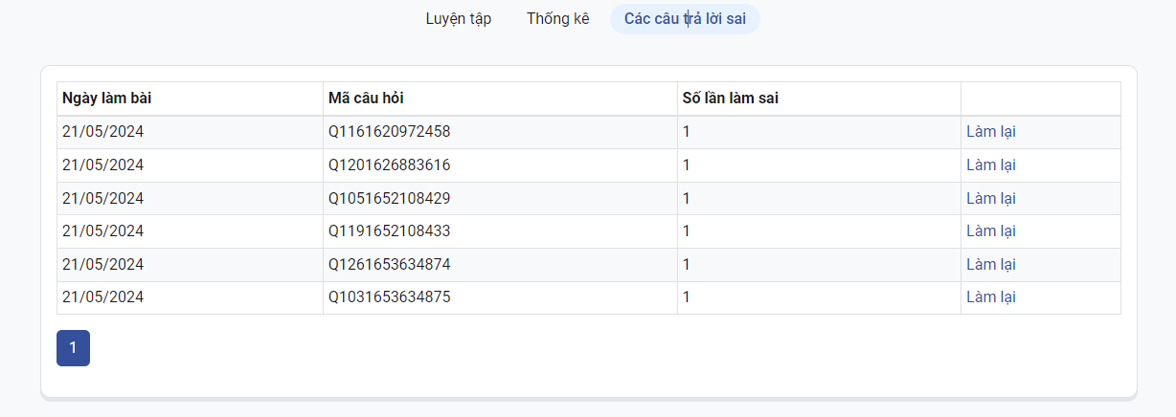The height and width of the screenshot is (417, 1176).
Task: Click wrong count 1 in row Q1201626883616
Action: tap(687, 165)
